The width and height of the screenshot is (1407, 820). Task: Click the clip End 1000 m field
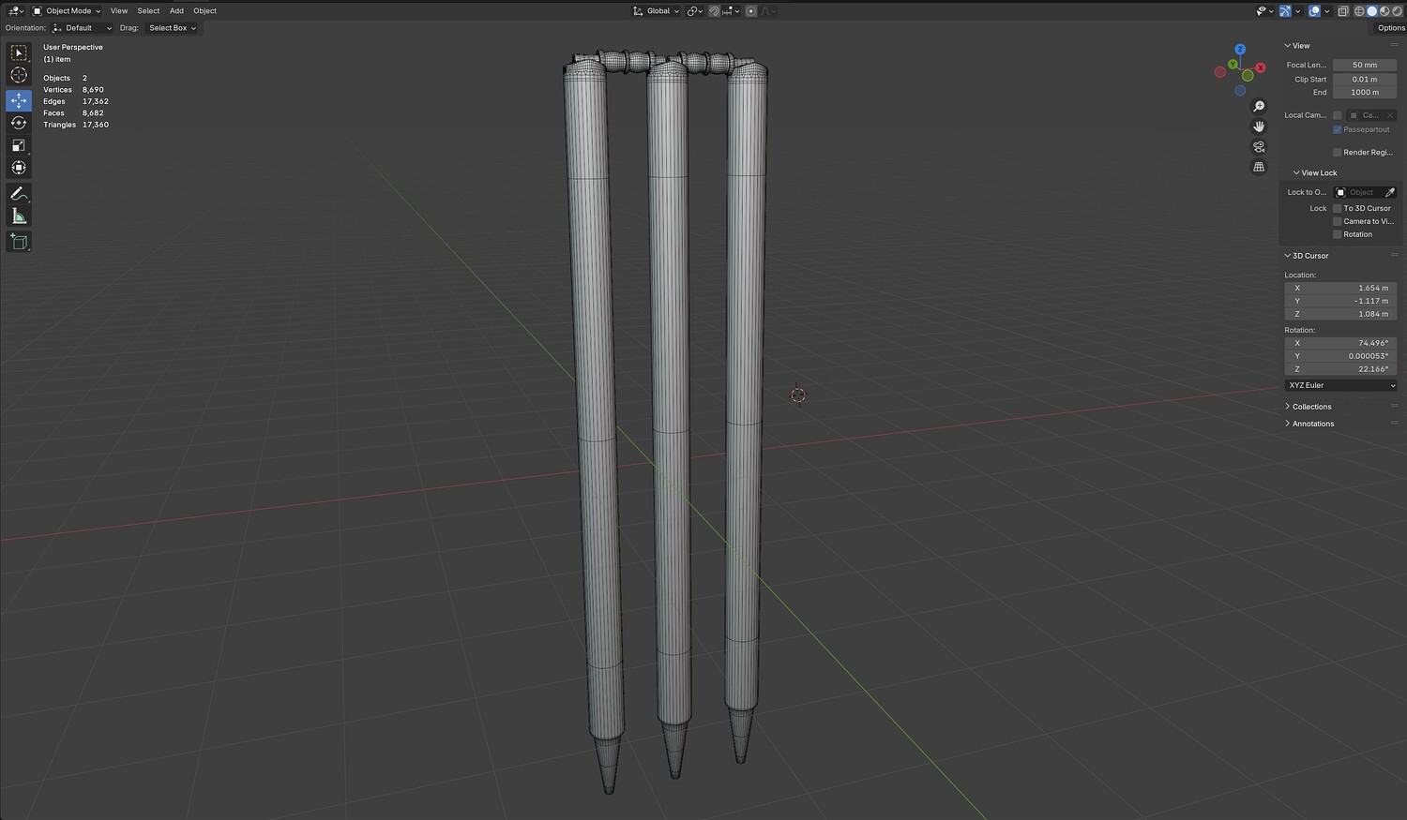click(x=1365, y=93)
